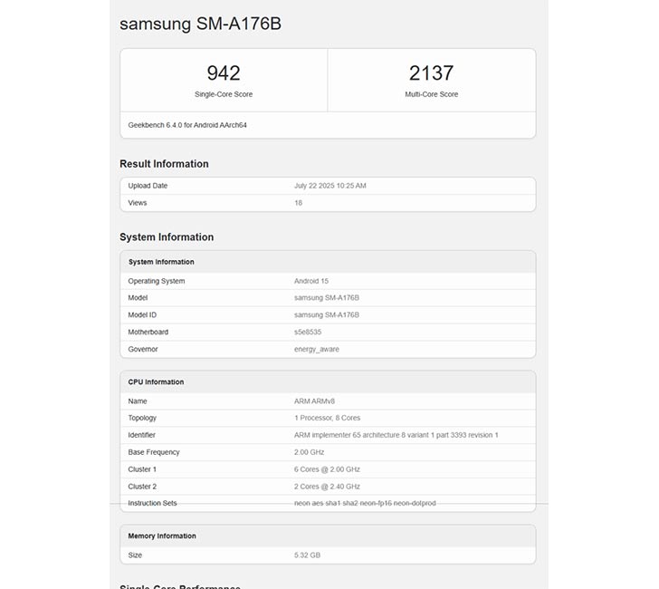The width and height of the screenshot is (659, 589).
Task: Click the CPU Name label
Action: click(x=138, y=401)
